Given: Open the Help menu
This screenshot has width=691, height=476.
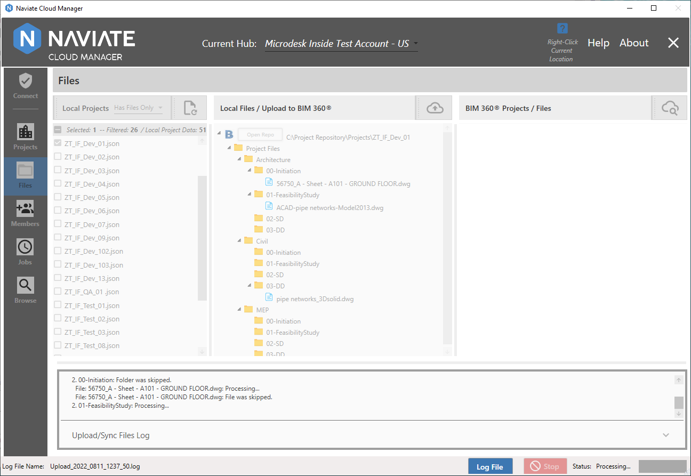Looking at the screenshot, I should coord(598,43).
